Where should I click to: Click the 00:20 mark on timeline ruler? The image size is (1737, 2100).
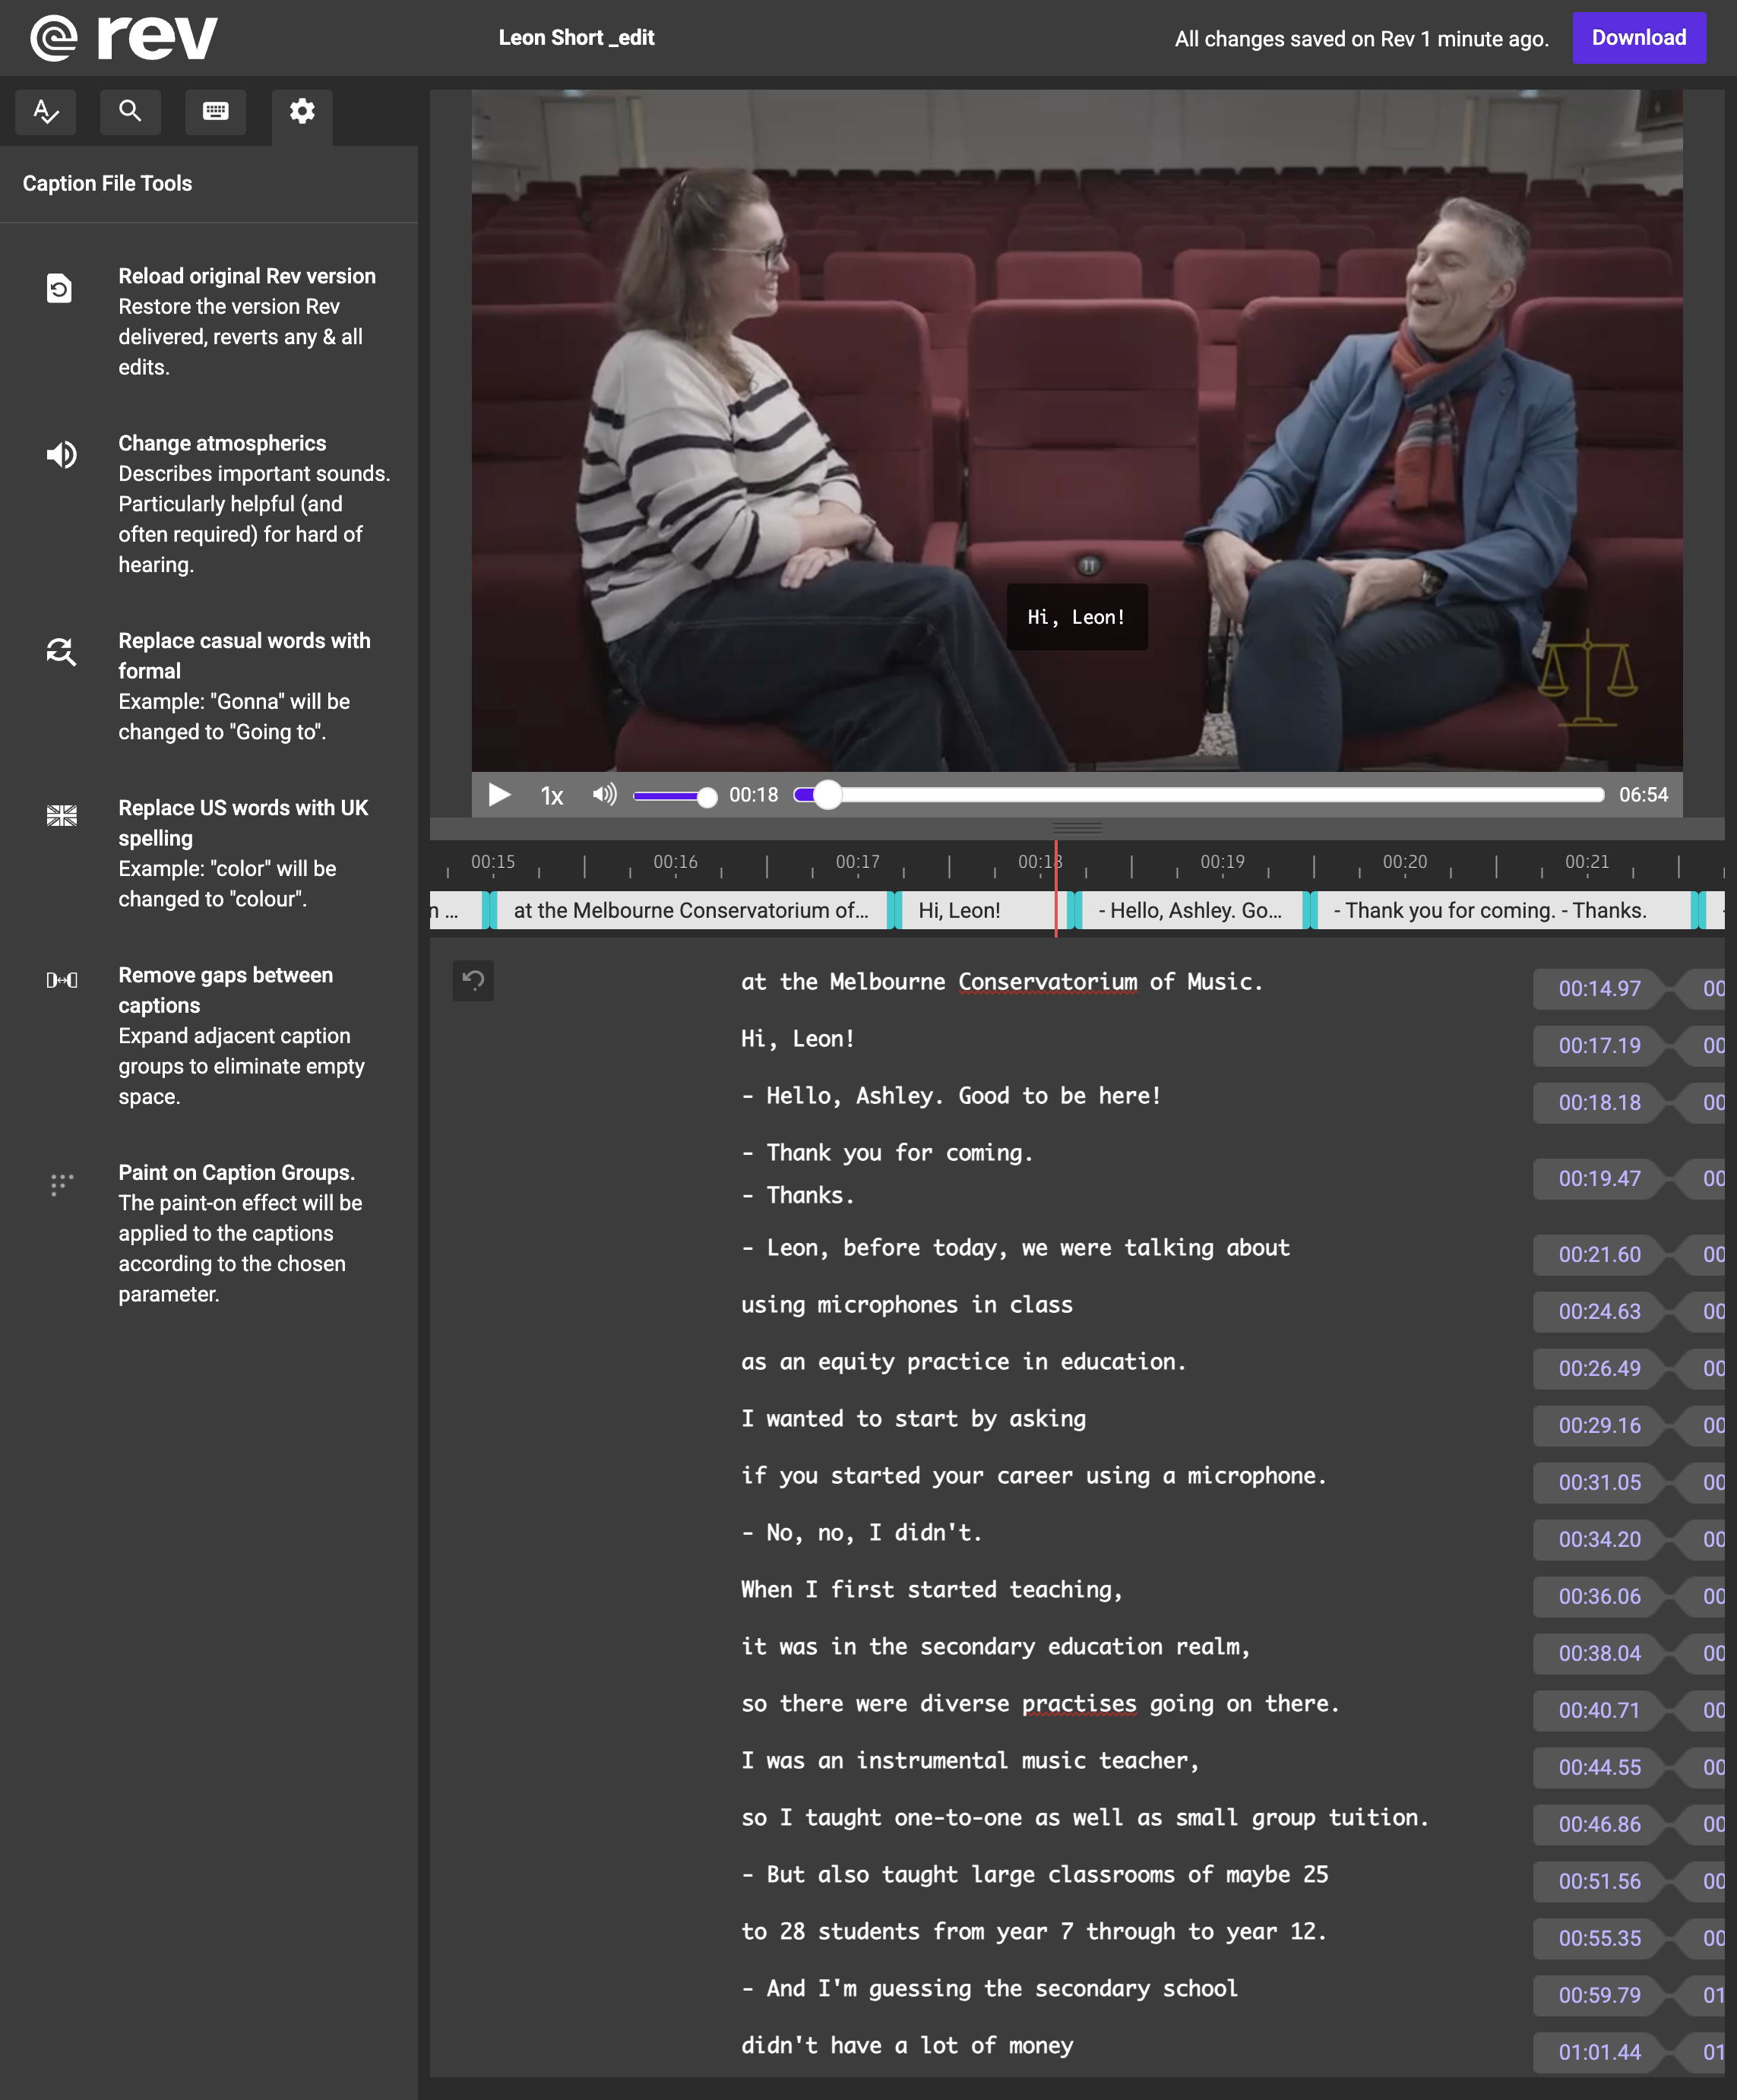click(x=1405, y=862)
